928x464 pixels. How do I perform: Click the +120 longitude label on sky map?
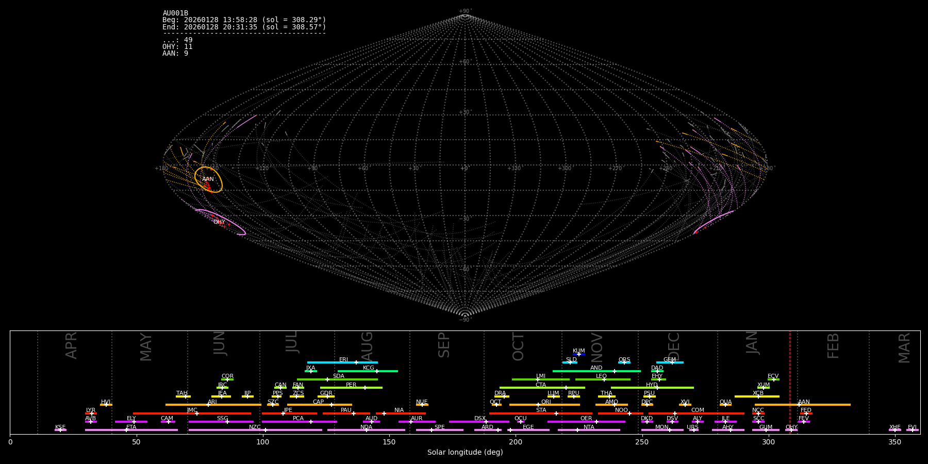coord(262,169)
